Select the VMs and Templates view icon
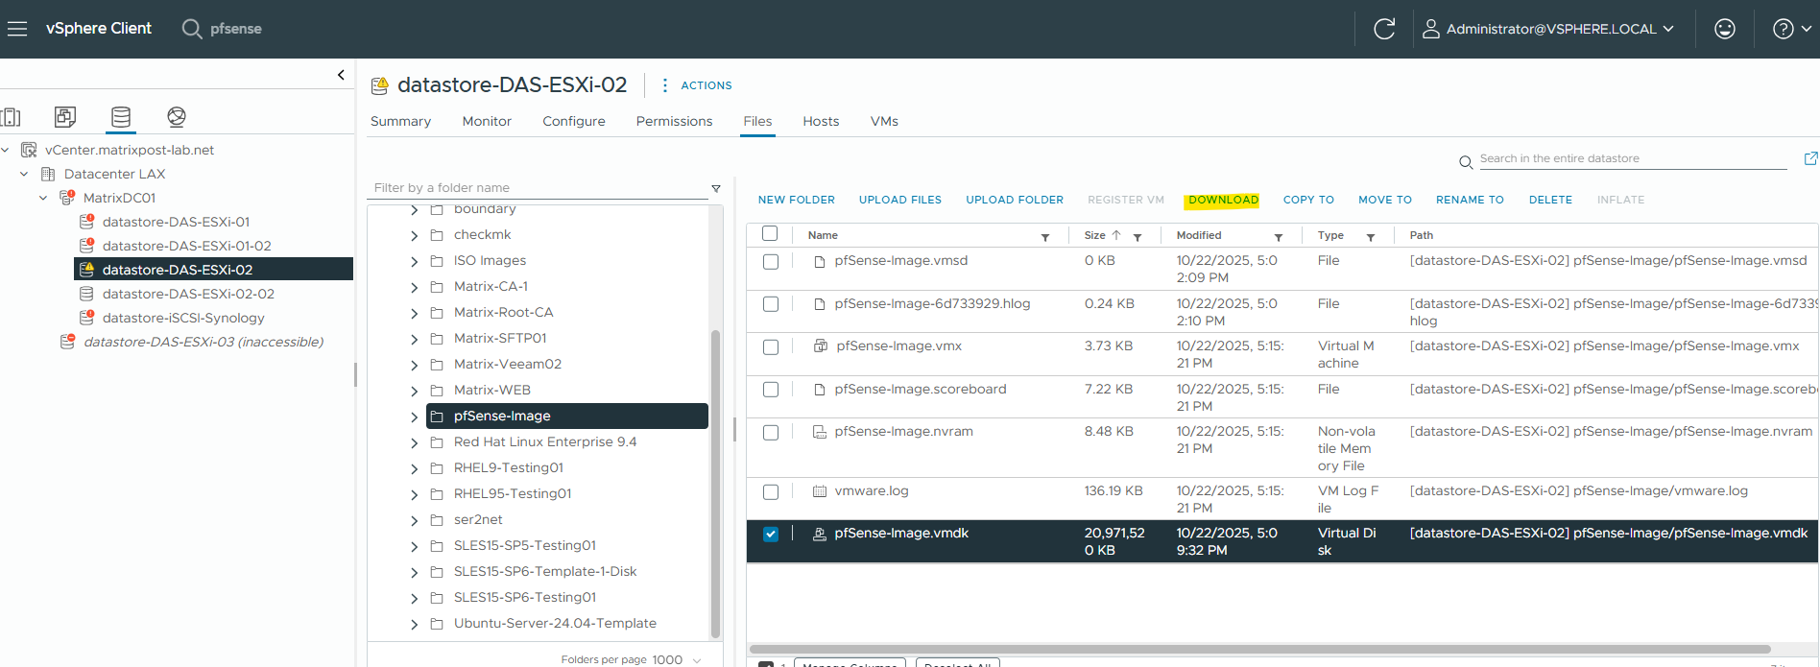This screenshot has height=667, width=1820. coord(65,117)
